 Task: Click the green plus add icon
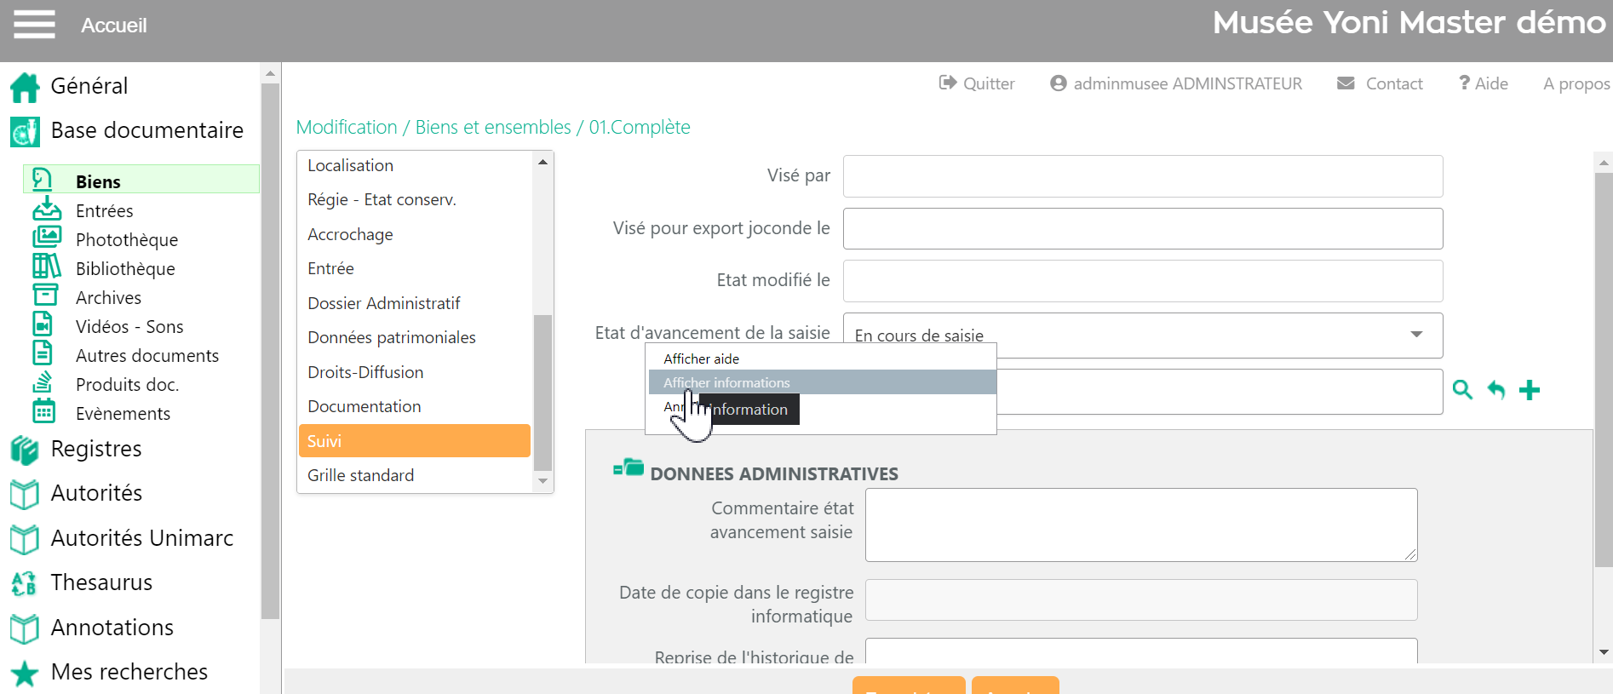tap(1530, 390)
